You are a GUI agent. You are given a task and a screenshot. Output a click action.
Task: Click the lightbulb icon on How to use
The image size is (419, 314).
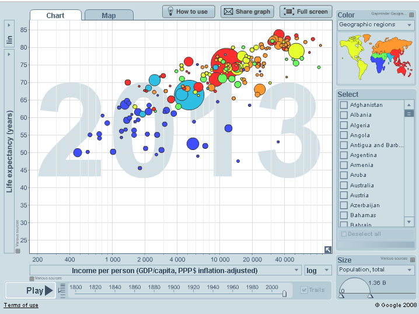tap(169, 12)
